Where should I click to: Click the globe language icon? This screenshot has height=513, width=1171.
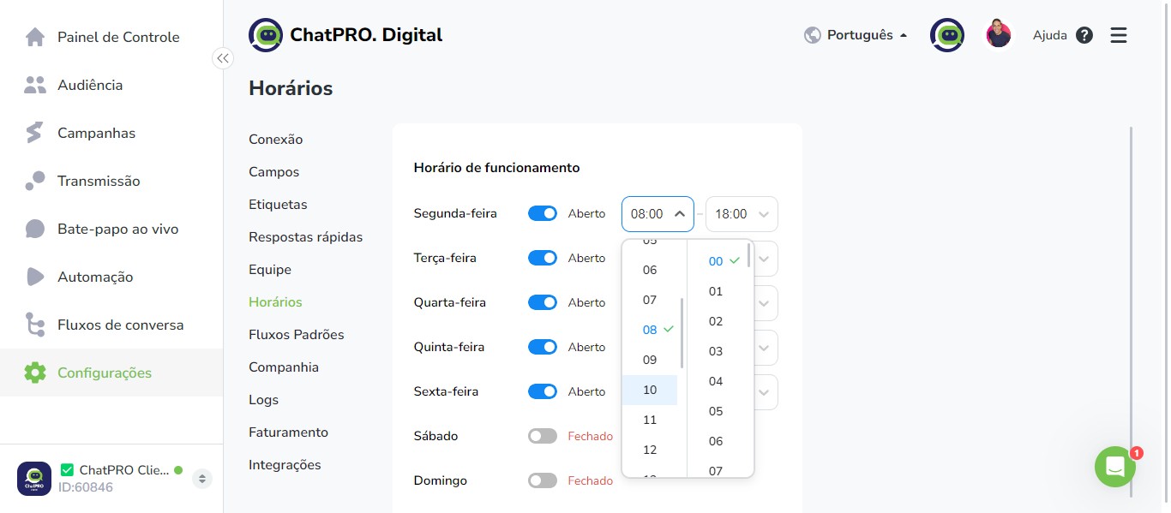(x=813, y=35)
